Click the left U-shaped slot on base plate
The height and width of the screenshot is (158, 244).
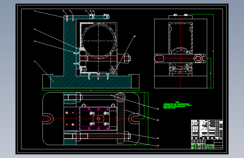[48, 119]
